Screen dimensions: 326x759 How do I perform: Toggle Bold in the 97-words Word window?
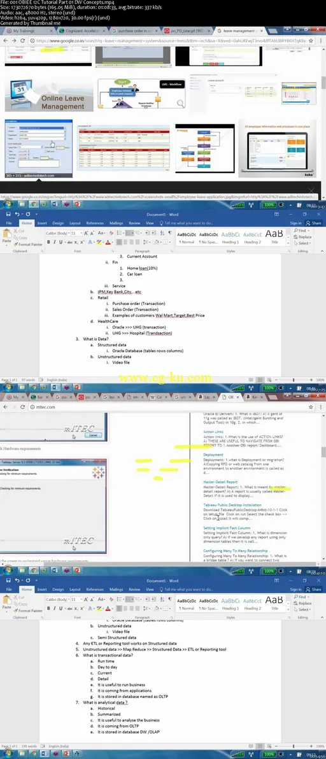(48, 242)
